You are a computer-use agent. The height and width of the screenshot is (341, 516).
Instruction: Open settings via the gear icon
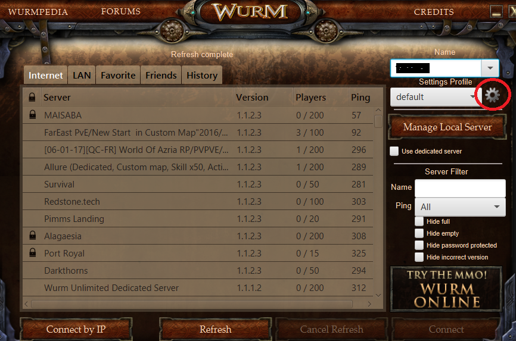coord(492,95)
